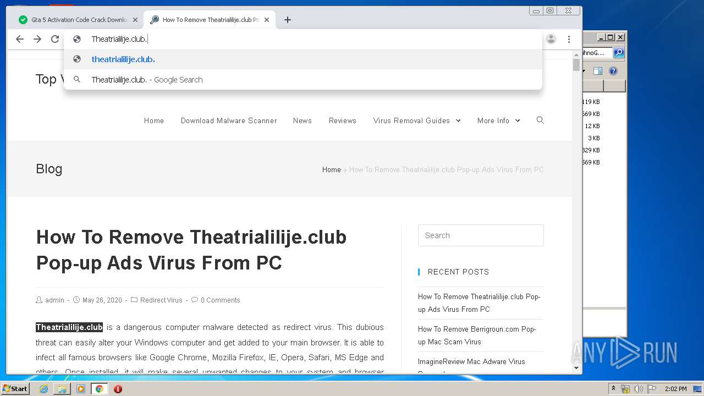This screenshot has width=704, height=396.
Task: Open Opera browser from taskbar
Action: click(x=118, y=389)
